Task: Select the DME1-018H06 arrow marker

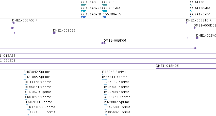Action: coord(157,68)
